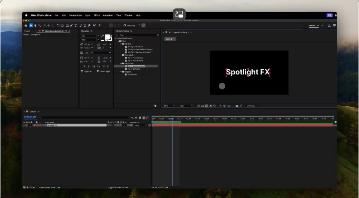Create new animation preset icon at panel bottom

[x=155, y=106]
